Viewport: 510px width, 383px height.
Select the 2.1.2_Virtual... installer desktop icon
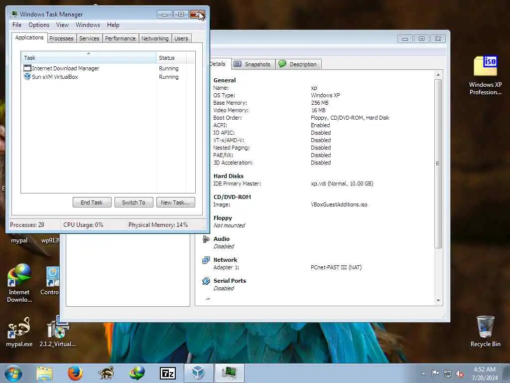[x=58, y=332]
